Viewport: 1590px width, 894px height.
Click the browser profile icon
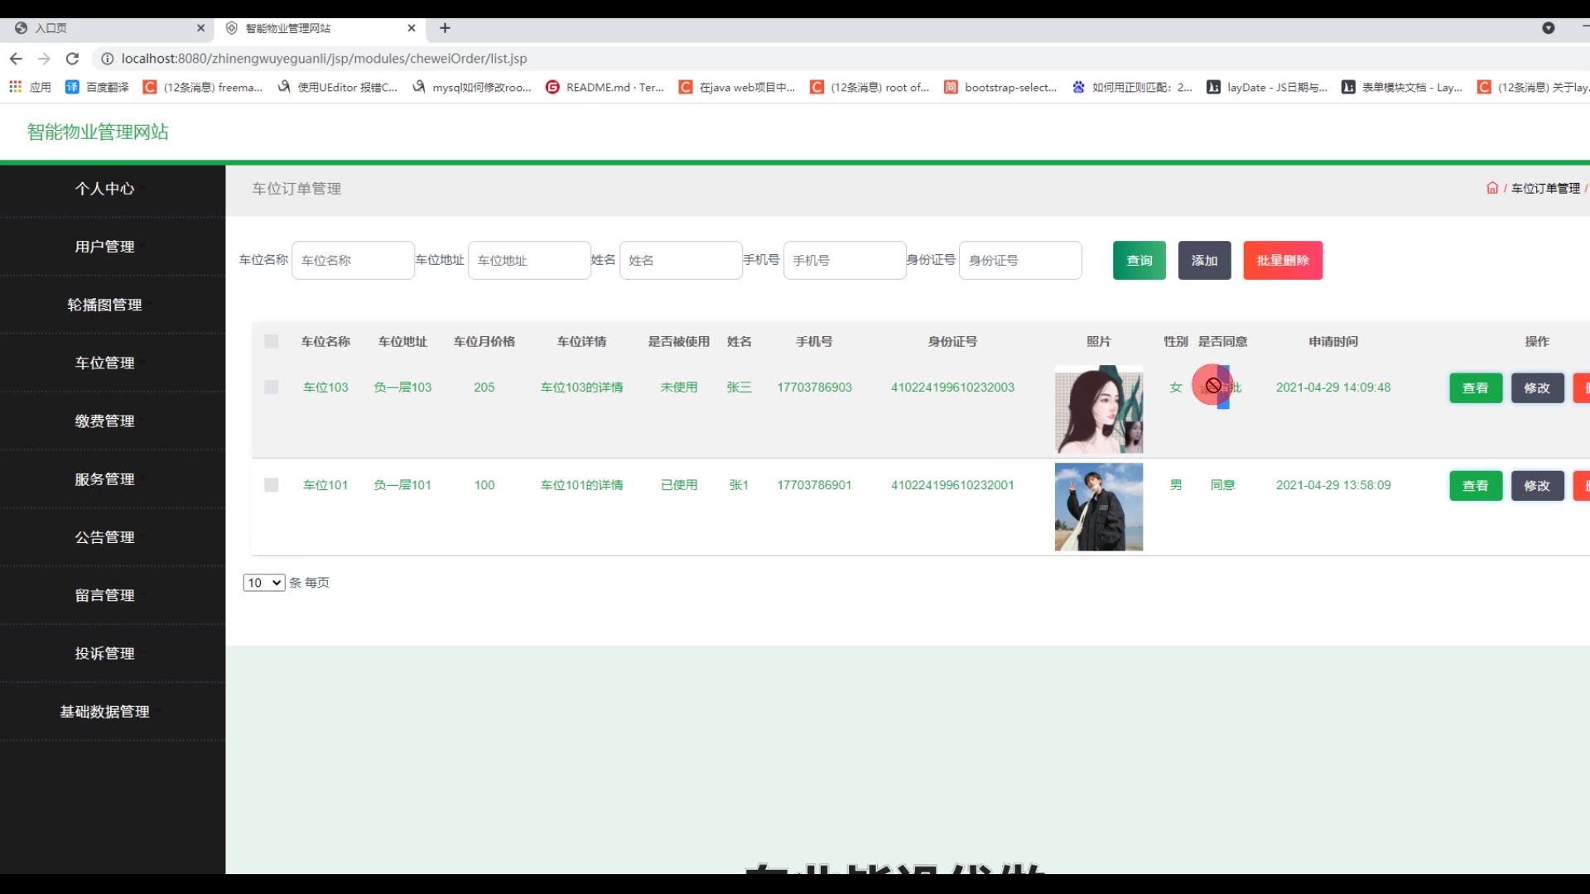[x=1548, y=28]
